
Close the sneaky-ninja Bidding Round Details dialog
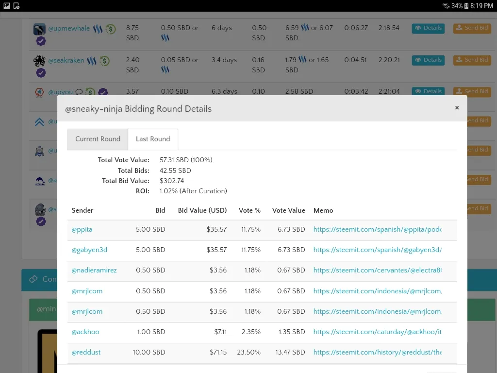coord(457,108)
